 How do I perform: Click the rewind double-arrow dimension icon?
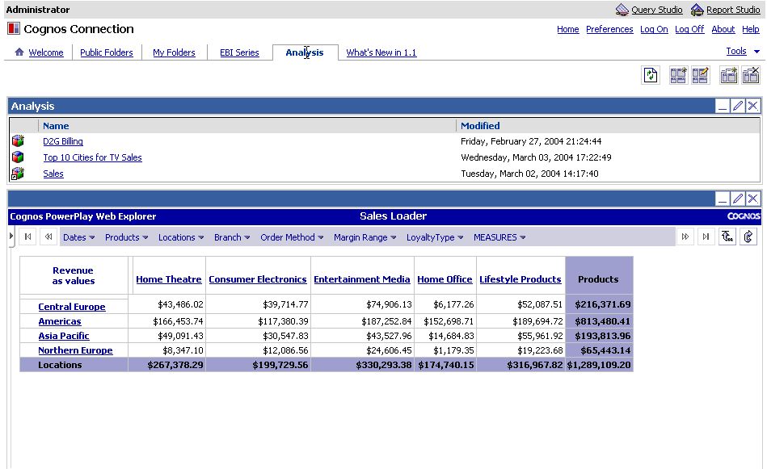[x=48, y=237]
